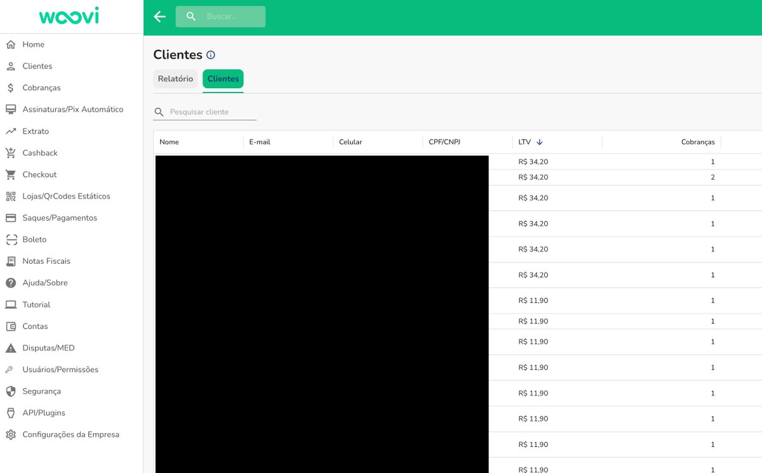Switch to the Relatório tab
The height and width of the screenshot is (473, 762).
point(175,79)
